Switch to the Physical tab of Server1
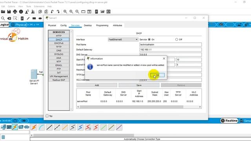This screenshot has width=251, height=141. point(52,25)
